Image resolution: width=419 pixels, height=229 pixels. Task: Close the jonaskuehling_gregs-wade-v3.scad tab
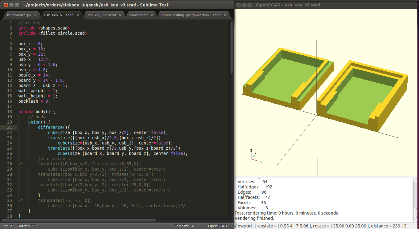coord(225,15)
